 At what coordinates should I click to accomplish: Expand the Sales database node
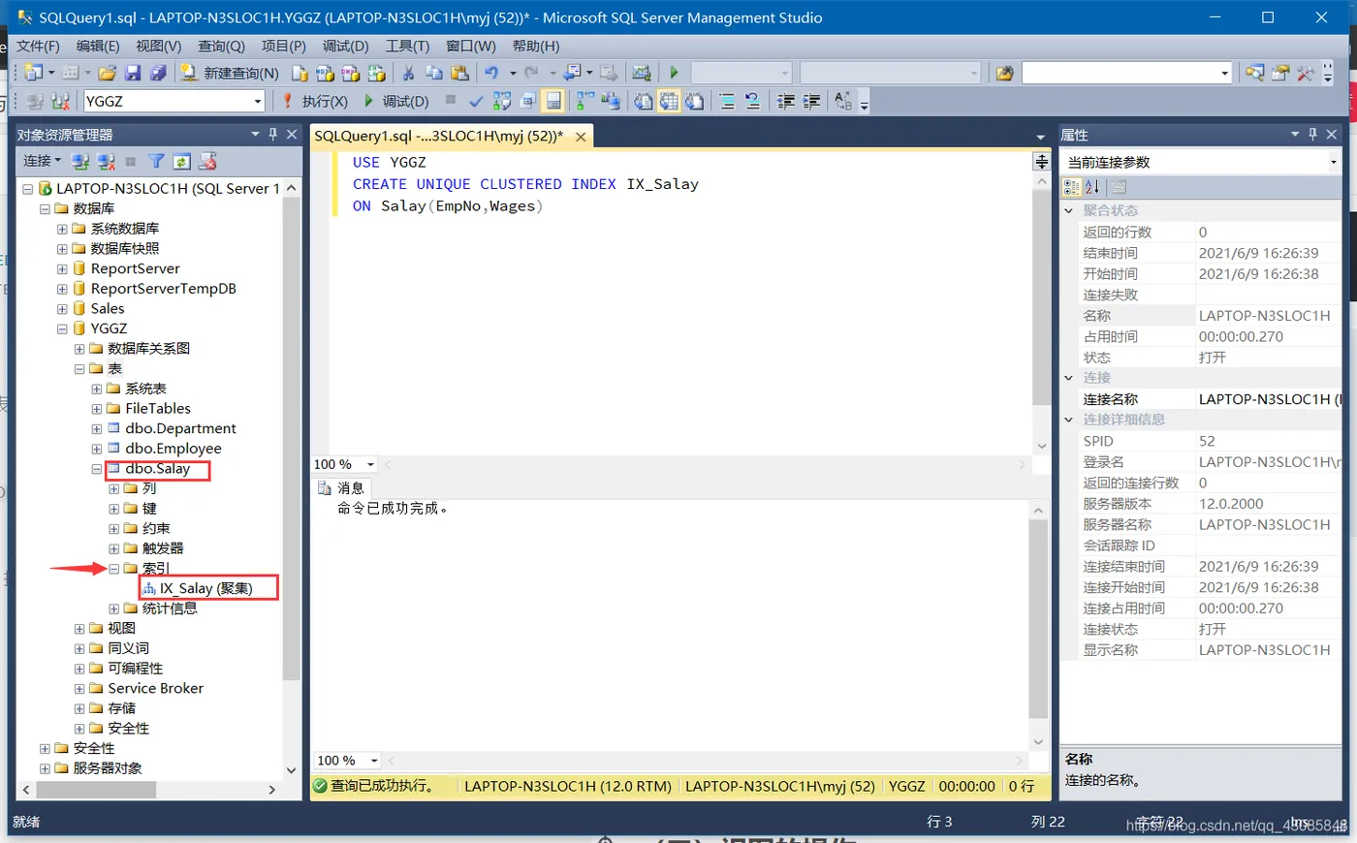pos(62,308)
